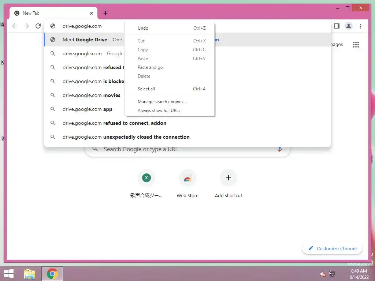Choose Undo from the context menu
The height and width of the screenshot is (281, 375).
[169, 28]
